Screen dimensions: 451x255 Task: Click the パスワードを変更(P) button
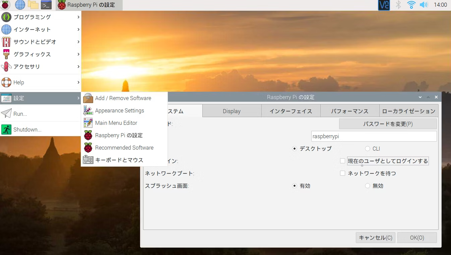pyautogui.click(x=388, y=124)
